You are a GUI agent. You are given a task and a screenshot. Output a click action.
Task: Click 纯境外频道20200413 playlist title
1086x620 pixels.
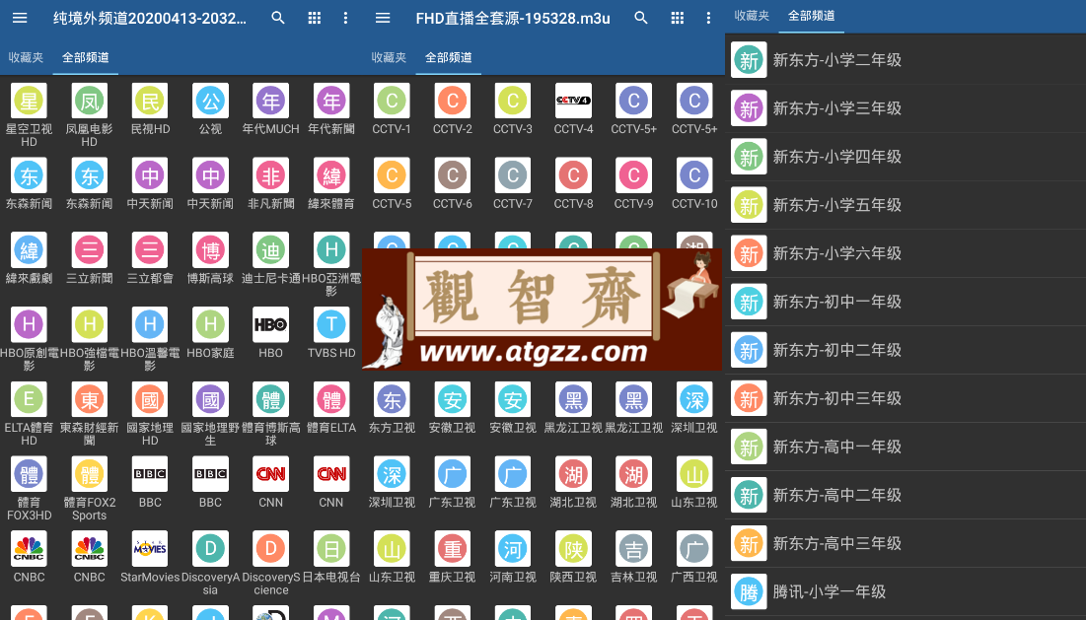(150, 19)
